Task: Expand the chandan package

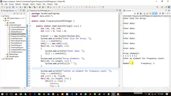Action: click(5, 23)
